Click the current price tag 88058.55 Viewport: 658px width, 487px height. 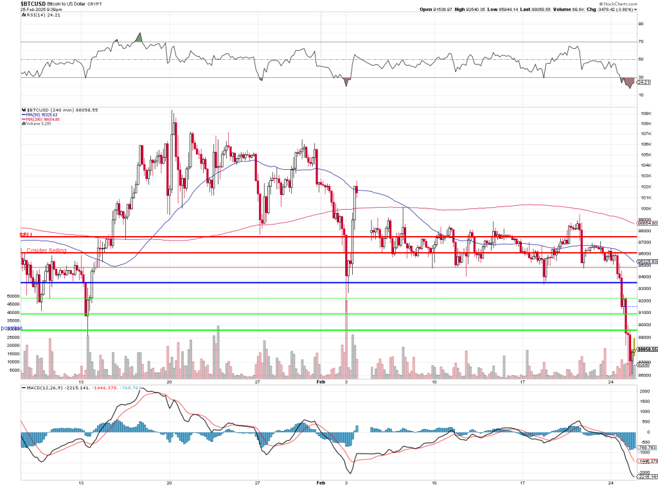point(646,349)
